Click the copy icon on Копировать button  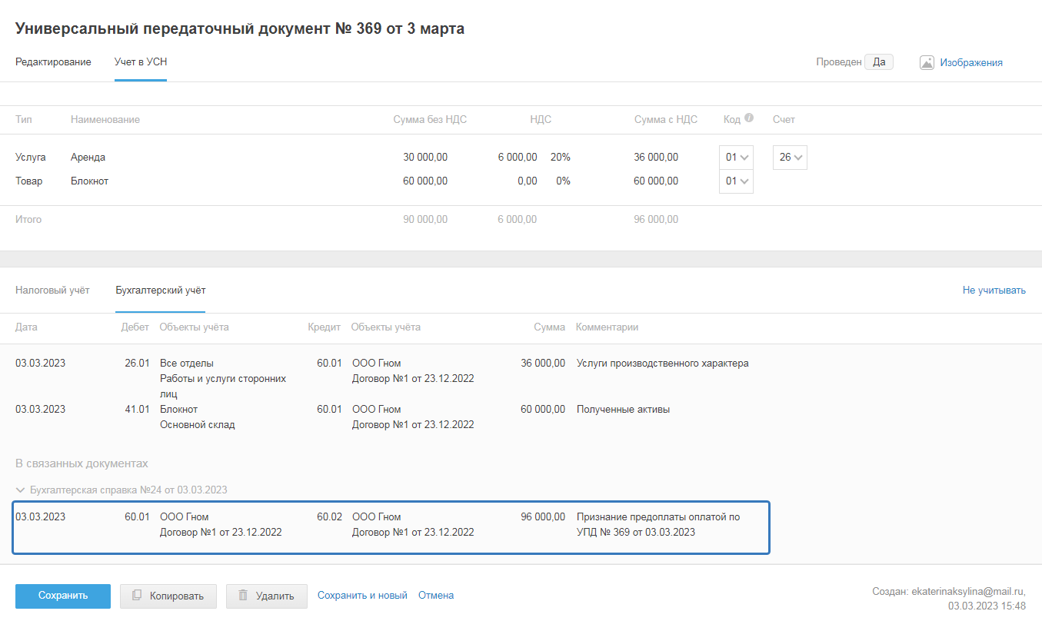click(x=137, y=596)
